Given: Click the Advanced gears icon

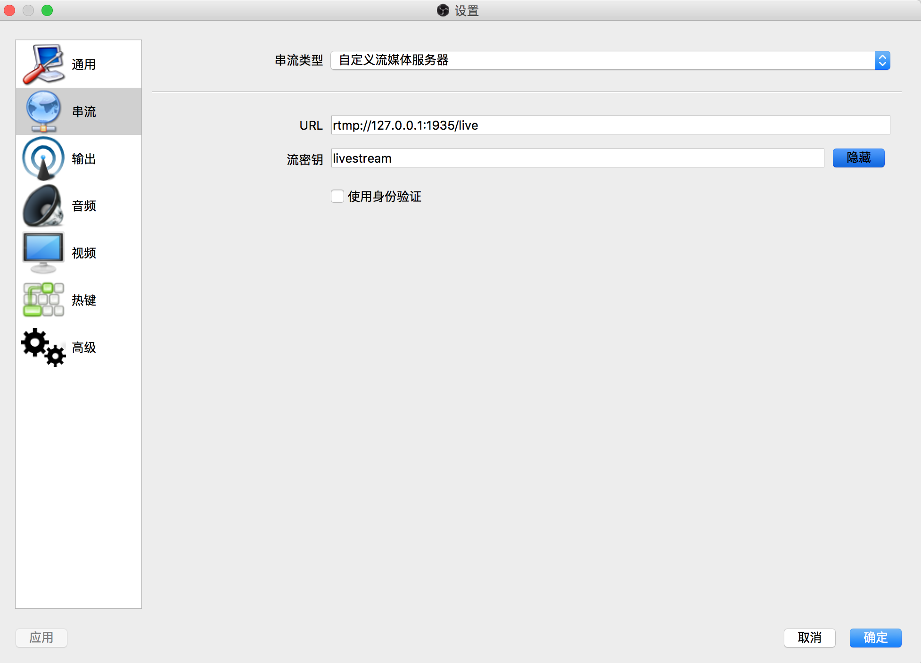Looking at the screenshot, I should point(43,348).
